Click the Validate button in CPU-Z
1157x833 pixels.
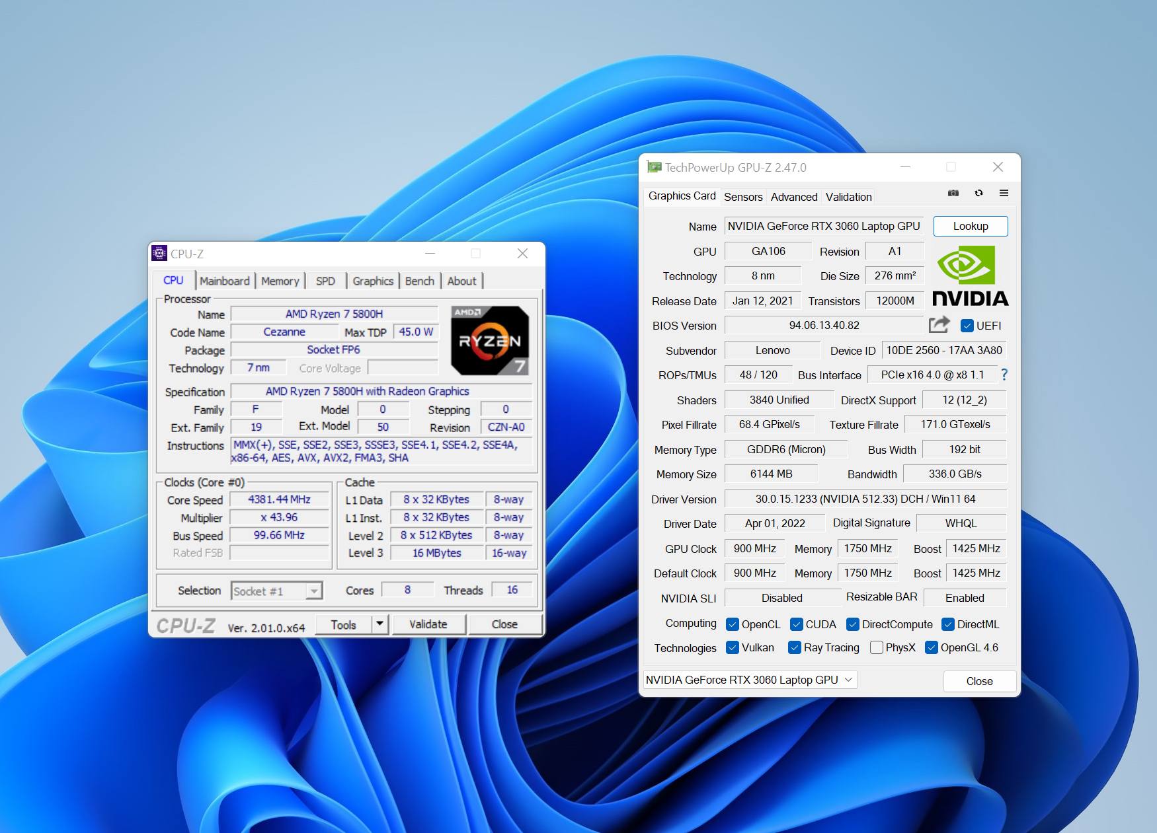428,624
